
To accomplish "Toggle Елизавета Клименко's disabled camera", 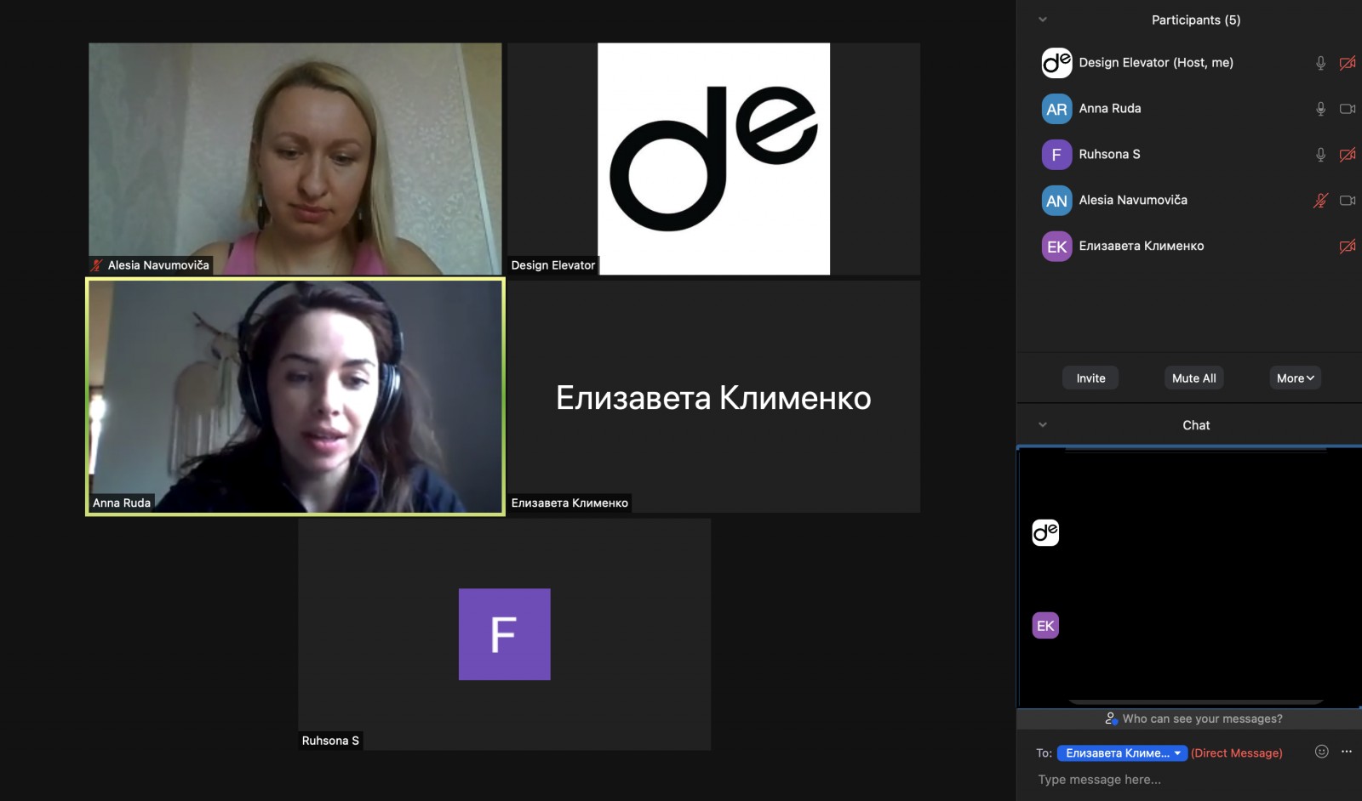I will (1348, 247).
